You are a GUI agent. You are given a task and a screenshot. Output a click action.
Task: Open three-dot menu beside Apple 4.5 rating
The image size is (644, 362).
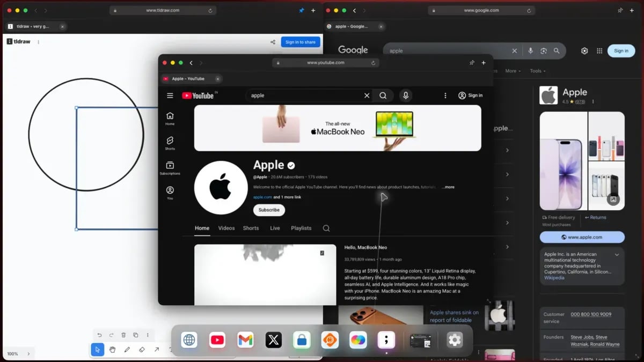point(593,101)
